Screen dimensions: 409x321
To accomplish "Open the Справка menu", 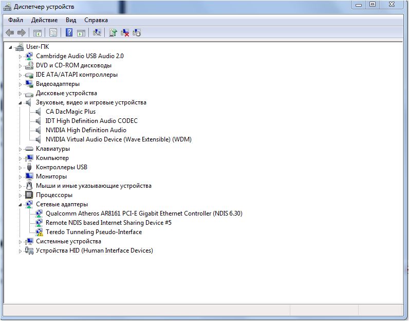I will (x=96, y=20).
